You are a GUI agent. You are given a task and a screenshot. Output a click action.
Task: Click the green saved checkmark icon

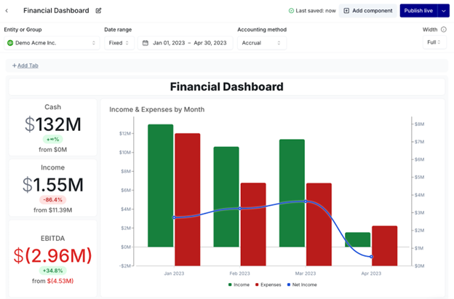coord(291,11)
